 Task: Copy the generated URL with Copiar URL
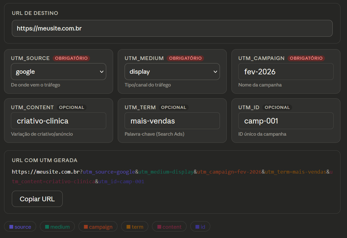tap(37, 199)
